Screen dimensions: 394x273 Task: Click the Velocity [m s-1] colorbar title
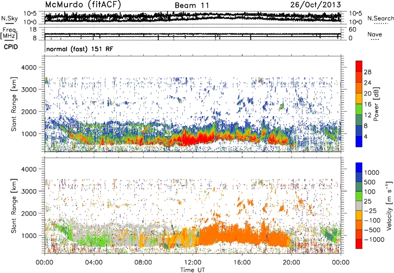click(x=389, y=205)
